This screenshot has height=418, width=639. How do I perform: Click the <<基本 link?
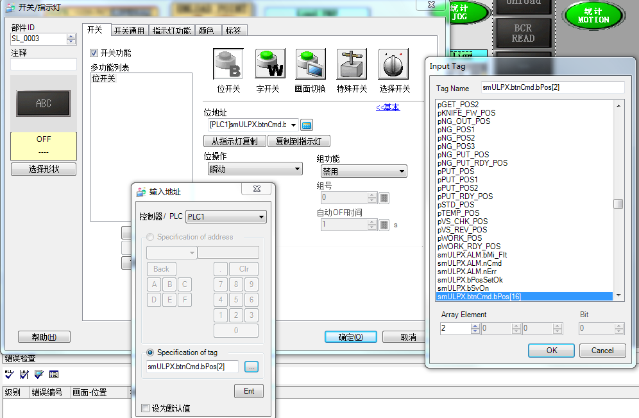(x=388, y=107)
